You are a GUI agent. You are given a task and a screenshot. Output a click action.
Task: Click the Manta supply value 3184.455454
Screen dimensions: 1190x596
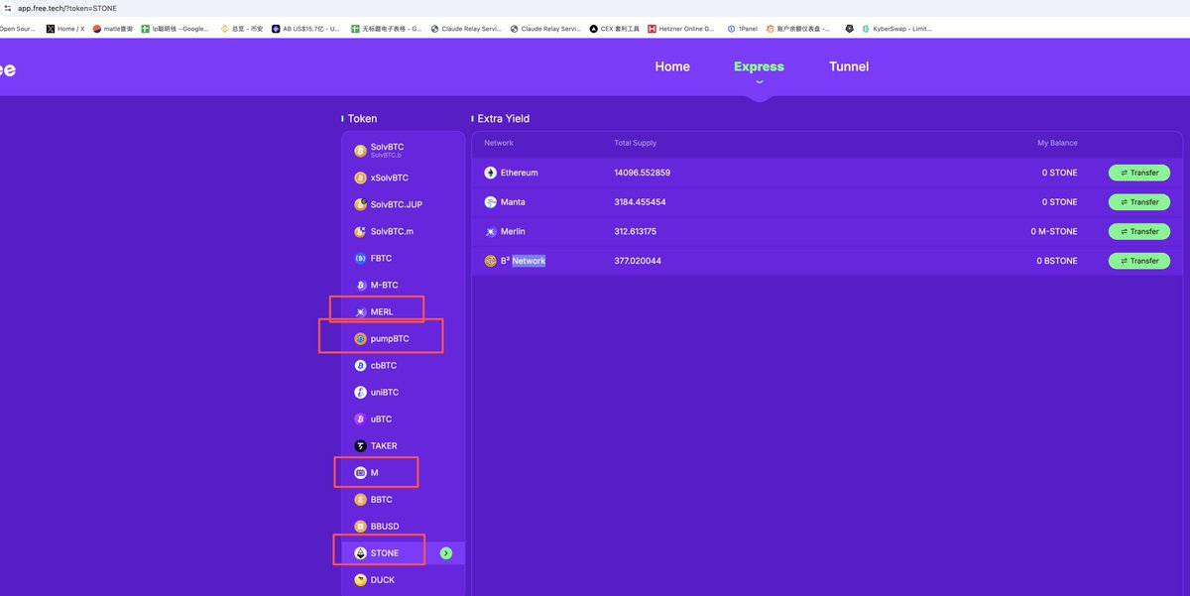click(640, 202)
